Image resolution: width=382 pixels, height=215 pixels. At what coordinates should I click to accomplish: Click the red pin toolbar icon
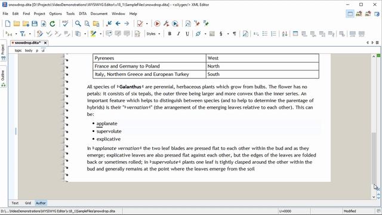(x=197, y=24)
